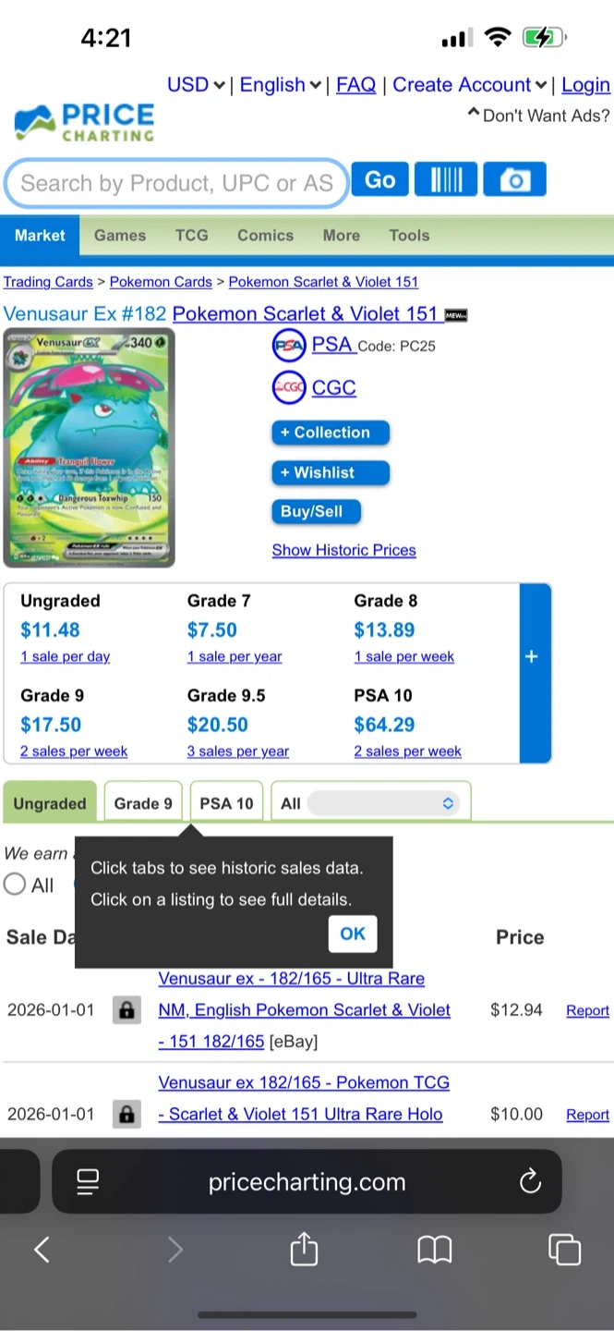Tap Safari's share icon
Image resolution: width=614 pixels, height=1331 pixels.
304,1251
